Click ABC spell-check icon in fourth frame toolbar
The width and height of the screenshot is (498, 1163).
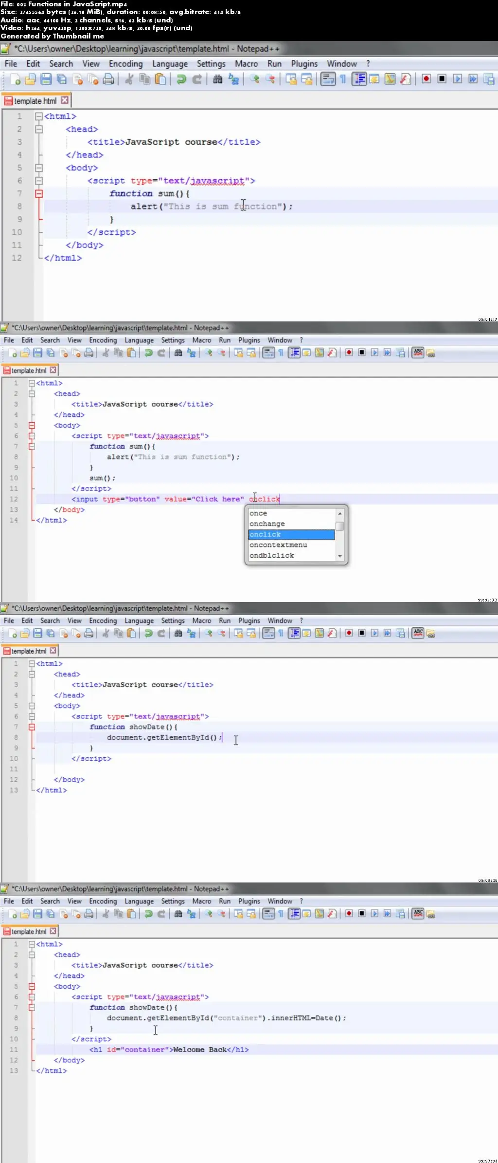click(x=418, y=914)
